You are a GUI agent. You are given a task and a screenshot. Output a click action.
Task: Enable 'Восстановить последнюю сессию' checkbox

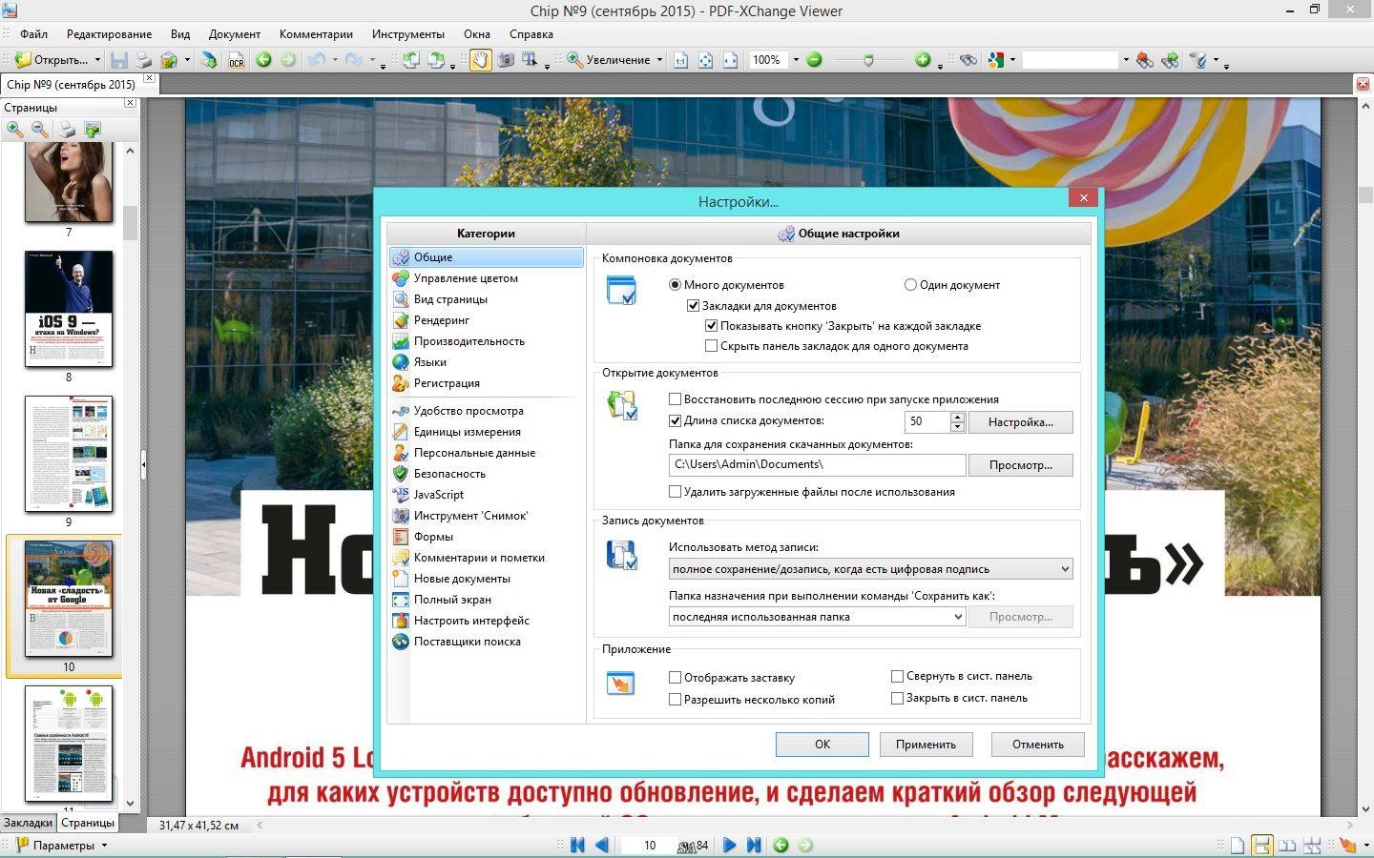pos(676,399)
